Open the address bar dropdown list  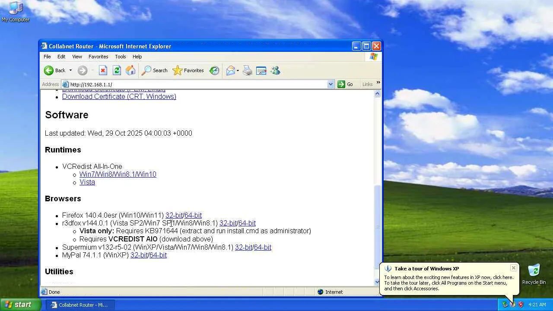pyautogui.click(x=331, y=84)
